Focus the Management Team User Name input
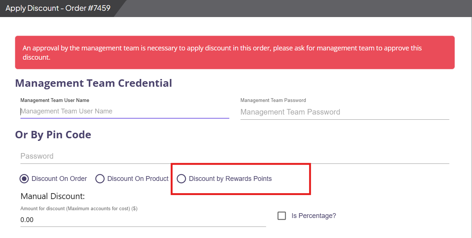The height and width of the screenshot is (238, 472). coord(125,111)
